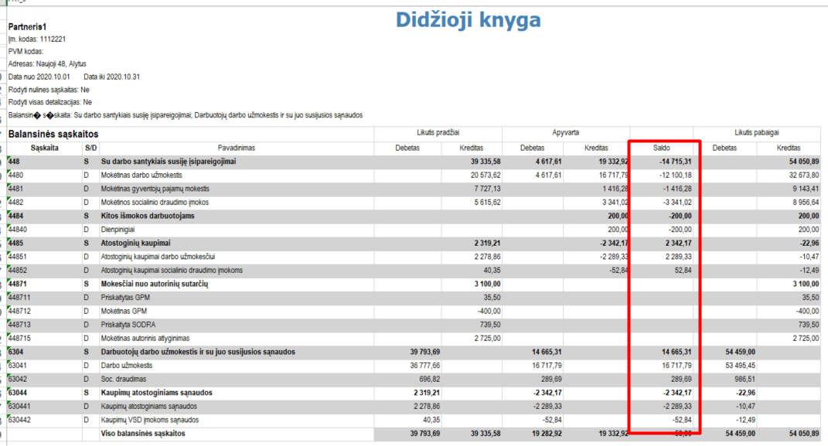Click the Didžioji knyga report title

(468, 20)
